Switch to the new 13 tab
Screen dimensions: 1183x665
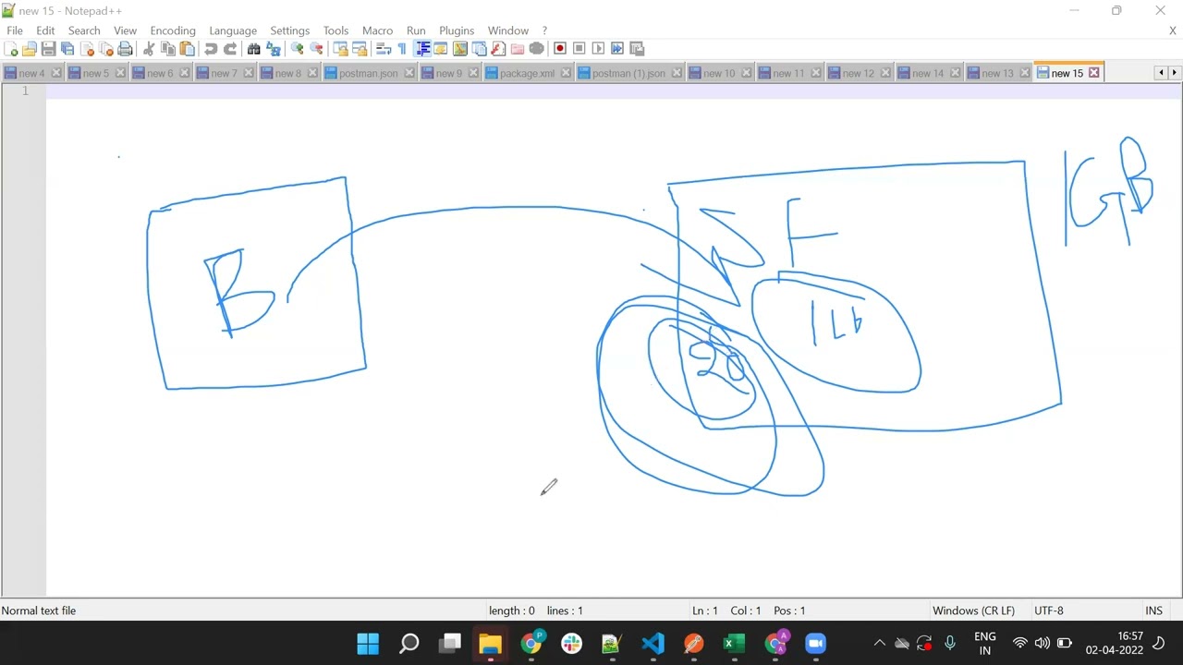(x=997, y=73)
